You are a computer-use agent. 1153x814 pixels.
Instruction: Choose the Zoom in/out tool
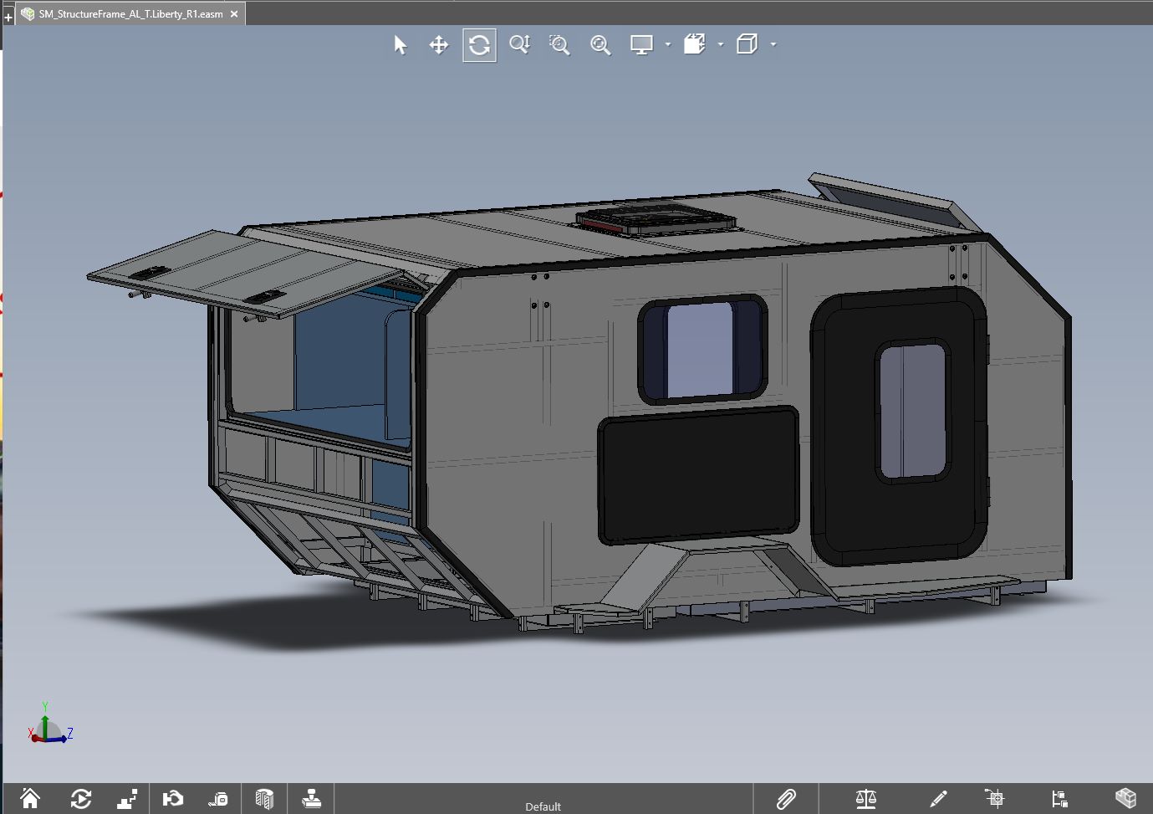tap(519, 45)
